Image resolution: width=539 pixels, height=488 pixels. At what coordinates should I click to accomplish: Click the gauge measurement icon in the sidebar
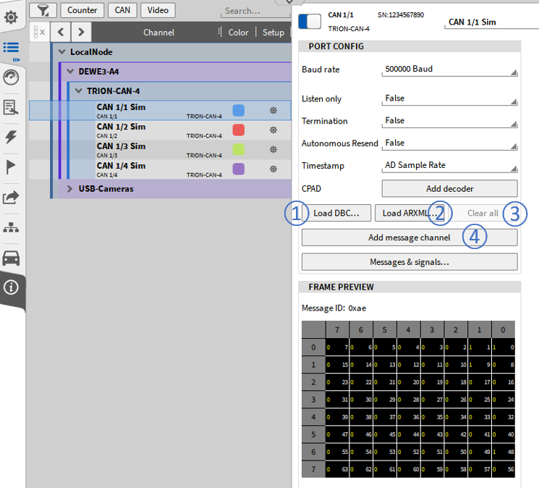pyautogui.click(x=11, y=77)
